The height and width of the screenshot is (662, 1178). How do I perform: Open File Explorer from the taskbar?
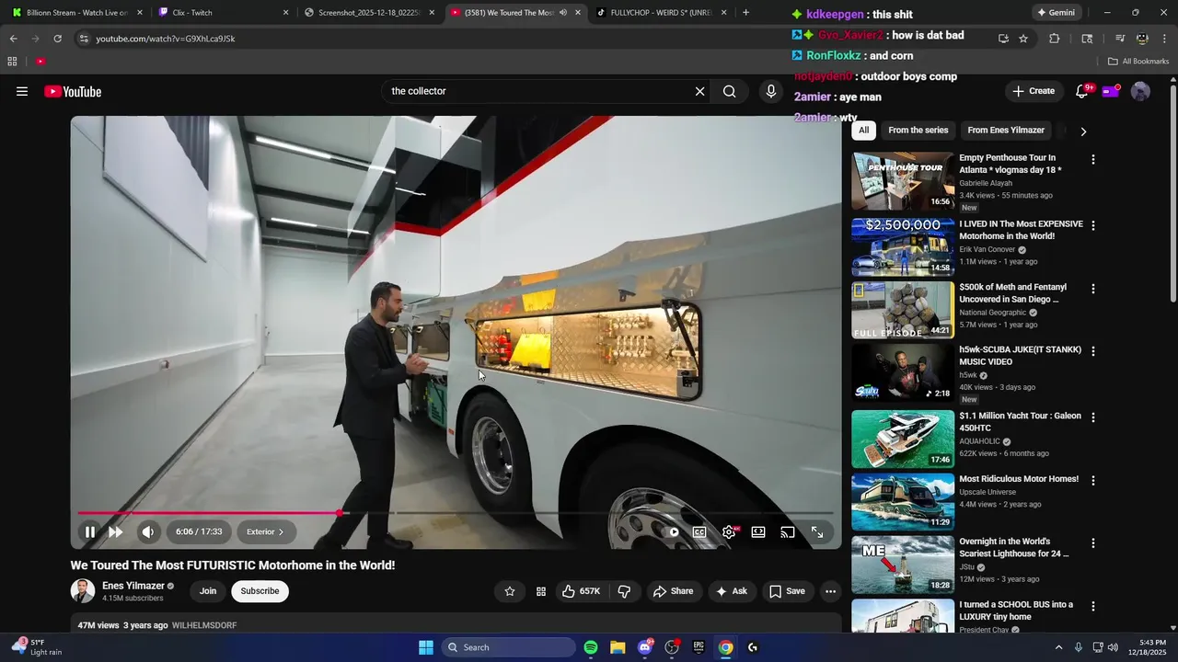pos(618,647)
